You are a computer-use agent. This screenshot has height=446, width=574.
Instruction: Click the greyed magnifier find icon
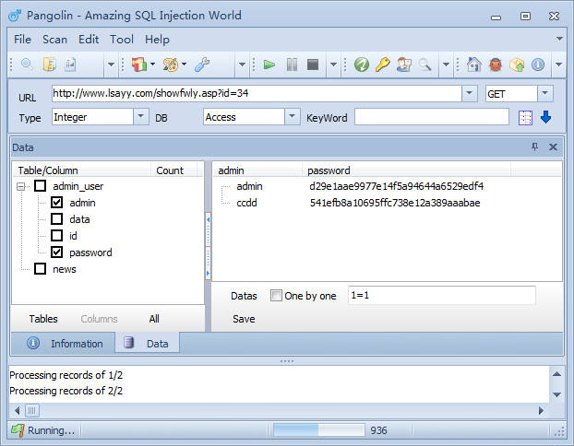(425, 65)
